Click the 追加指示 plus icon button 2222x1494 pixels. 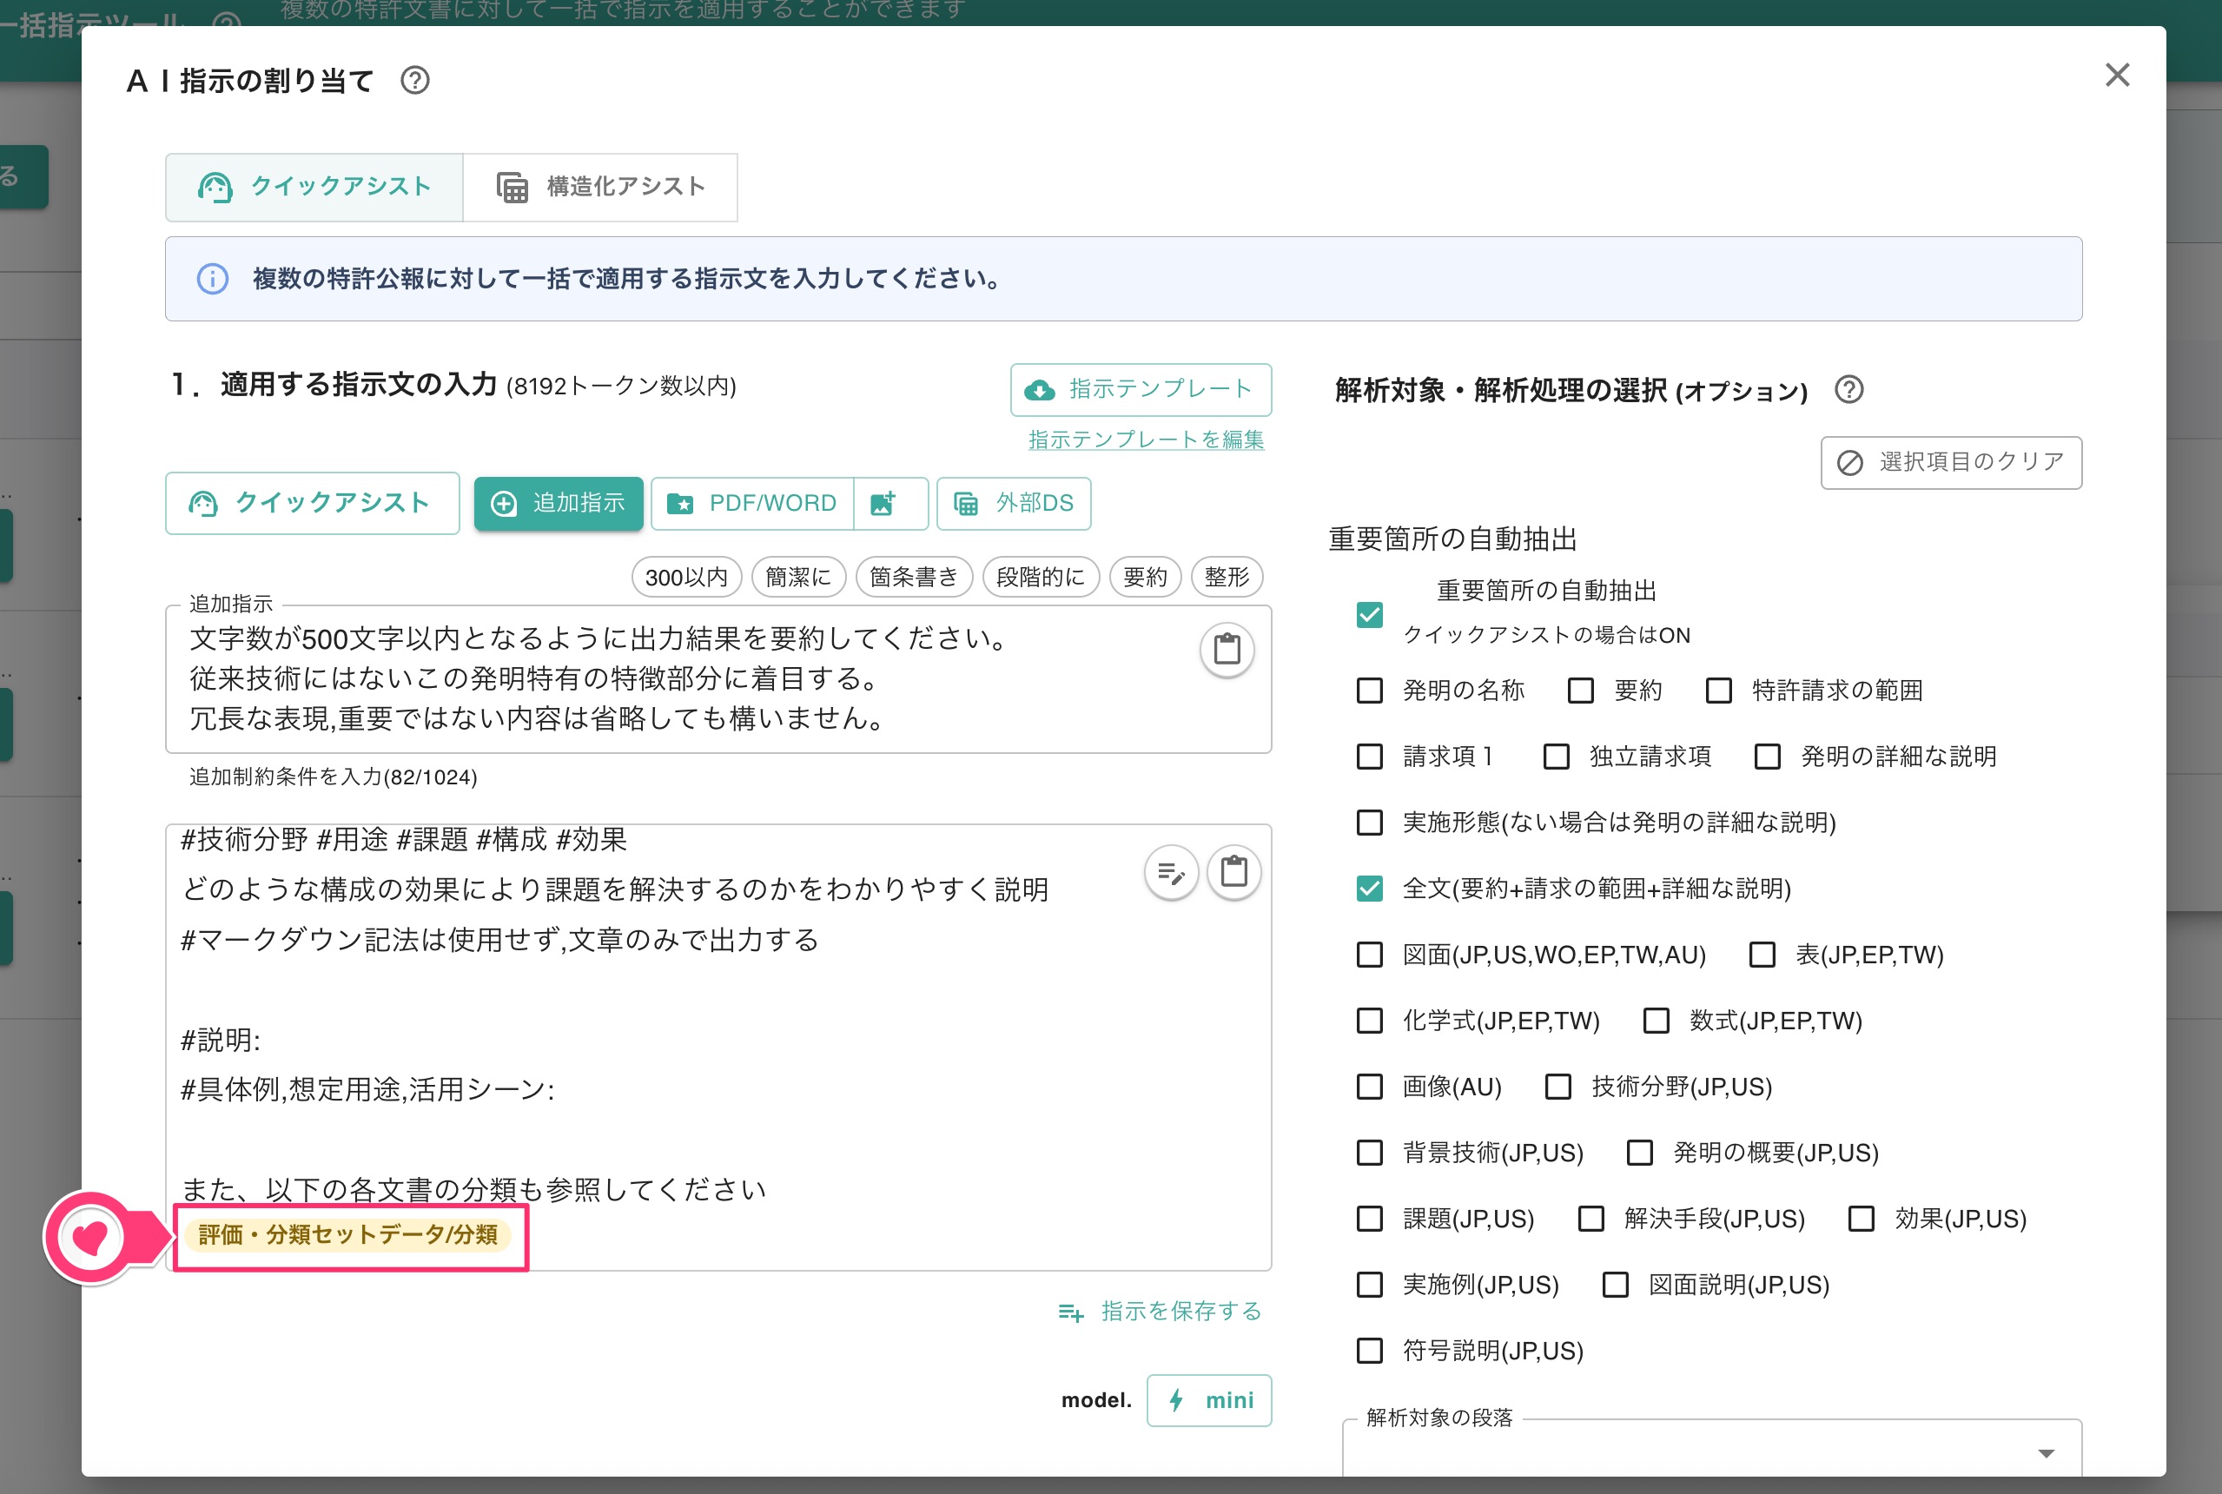click(559, 503)
